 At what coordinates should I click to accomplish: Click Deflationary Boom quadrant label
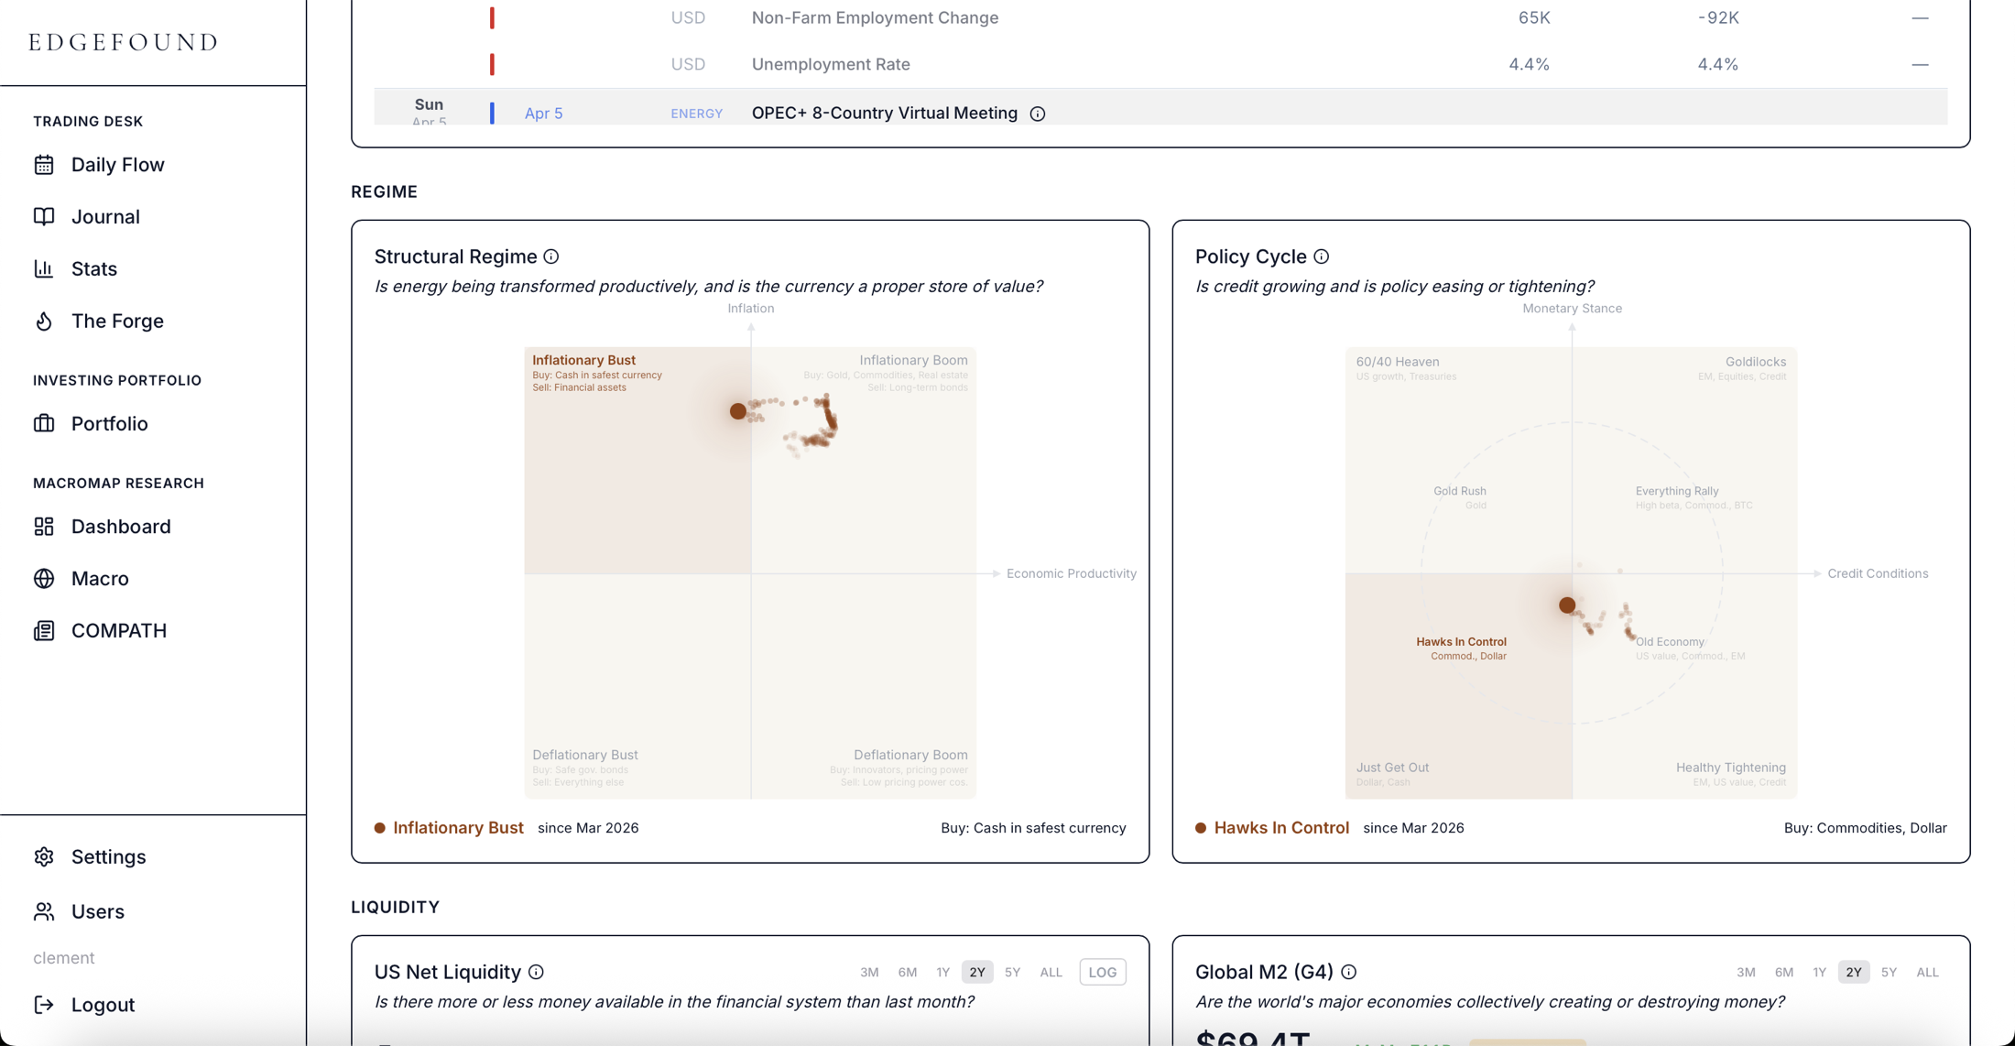point(910,755)
